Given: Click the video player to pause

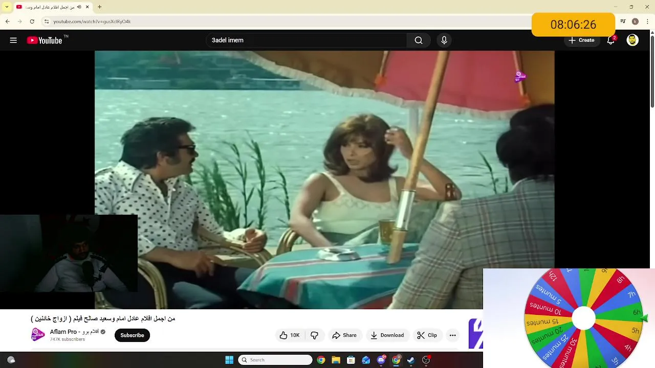Looking at the screenshot, I should tap(324, 179).
